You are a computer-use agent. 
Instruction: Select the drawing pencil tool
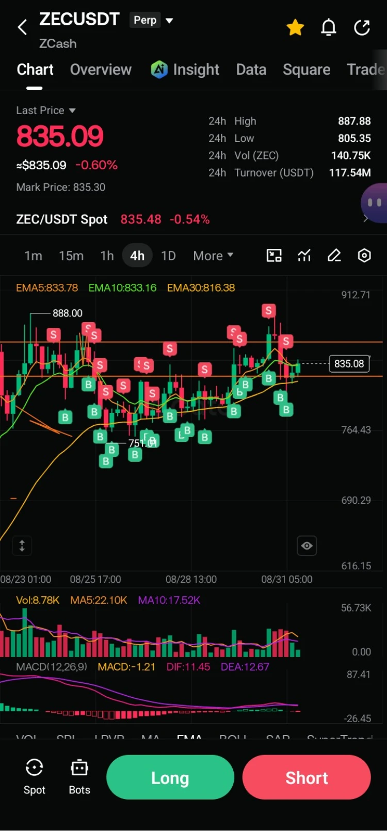[x=334, y=255]
